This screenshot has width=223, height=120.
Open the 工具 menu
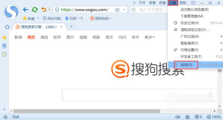173,3
